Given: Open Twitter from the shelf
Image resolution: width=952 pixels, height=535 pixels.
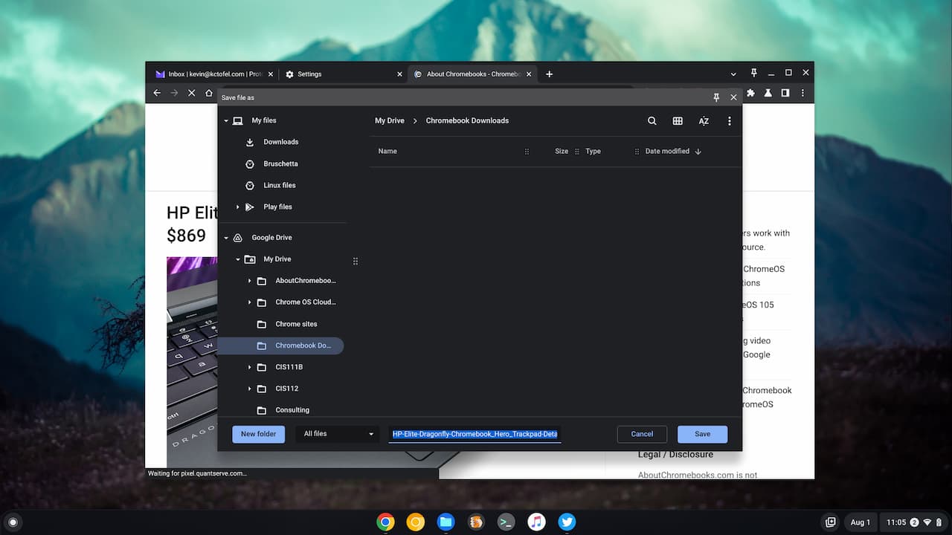Looking at the screenshot, I should 567,522.
